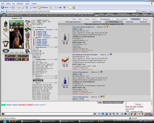Viewport: 154px width, 123px height.
Task: Select the chest armor slot
Action: [6, 44]
